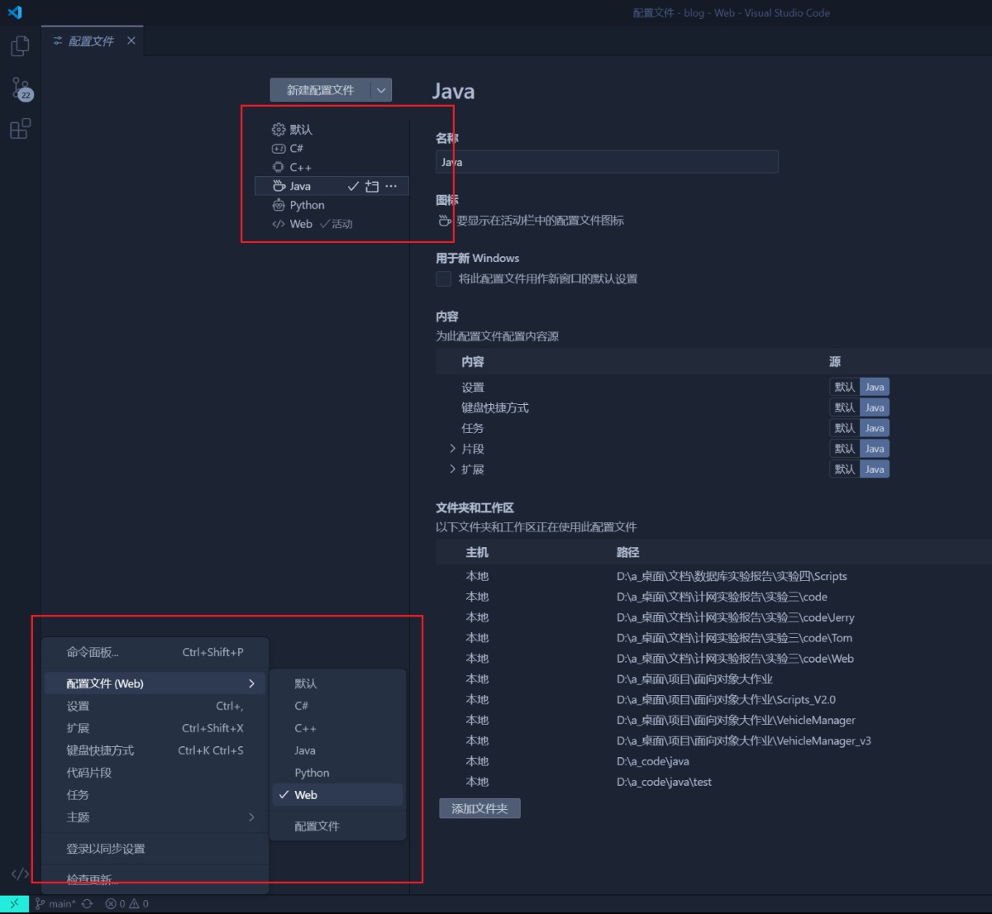Screen dimensions: 992x914
Task: Set 键盘快捷方式 source to 默认
Action: coord(845,408)
